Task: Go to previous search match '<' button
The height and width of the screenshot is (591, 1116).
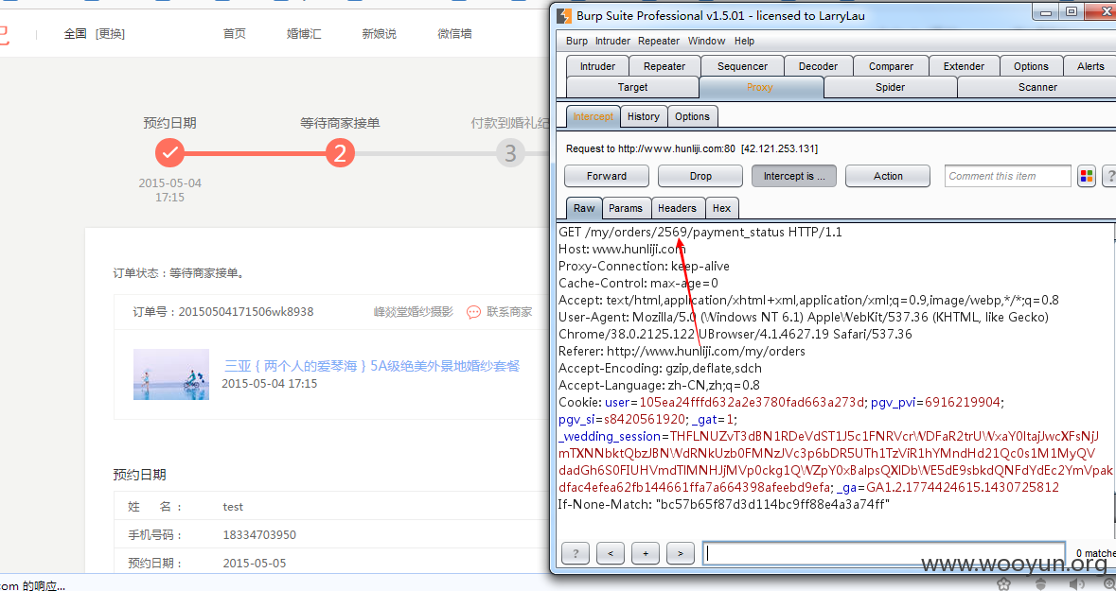Action: coord(610,553)
